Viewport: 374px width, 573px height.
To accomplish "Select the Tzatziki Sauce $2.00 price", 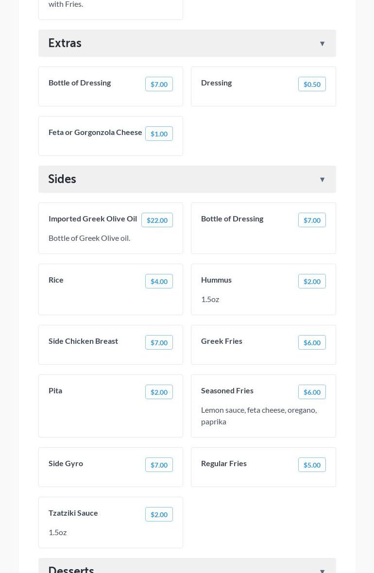I will point(159,514).
